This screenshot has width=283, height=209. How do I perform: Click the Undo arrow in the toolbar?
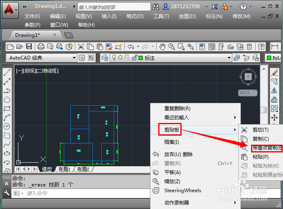coord(131,47)
